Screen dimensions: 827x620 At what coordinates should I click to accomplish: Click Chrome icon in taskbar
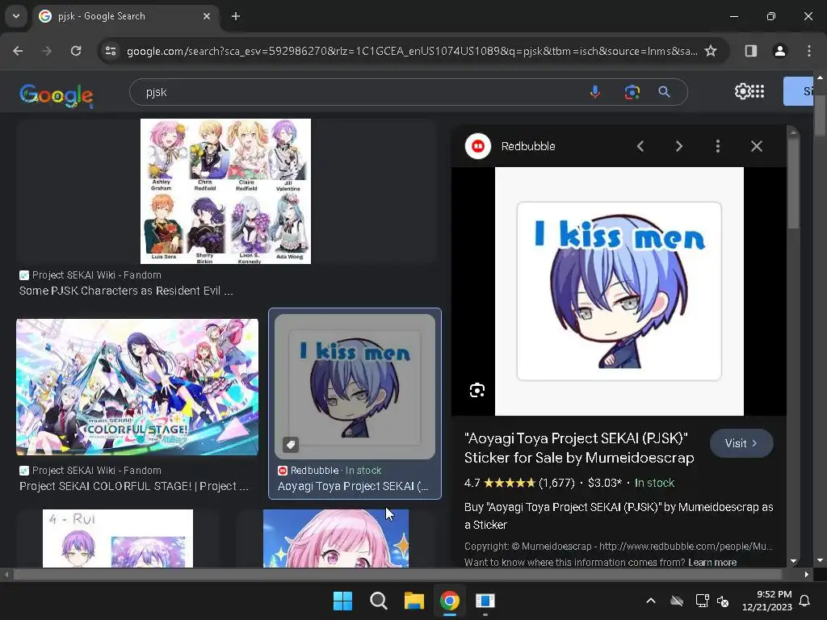[x=449, y=601]
